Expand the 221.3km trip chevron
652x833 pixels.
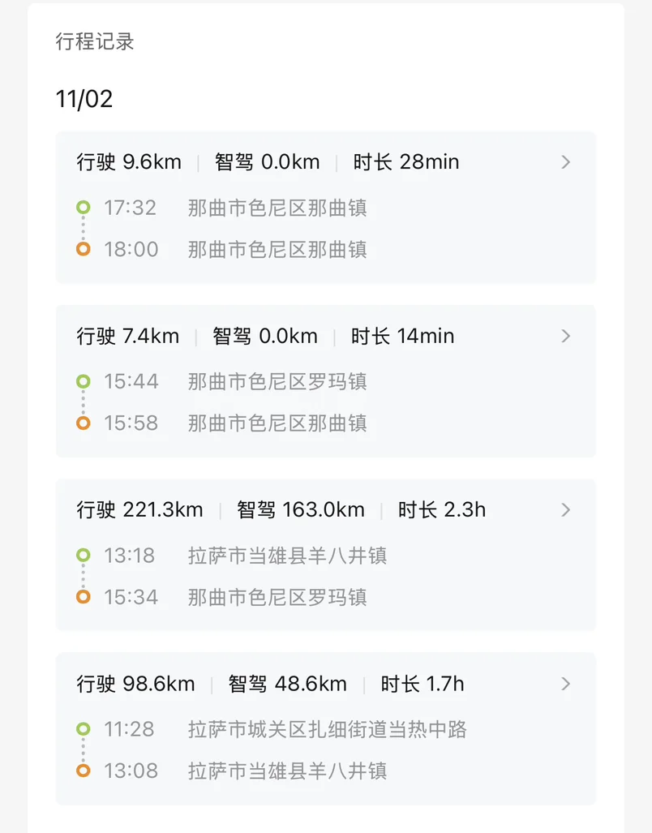pos(566,510)
